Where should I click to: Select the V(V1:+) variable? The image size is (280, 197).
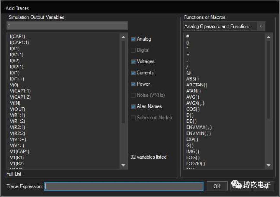coord(18,140)
